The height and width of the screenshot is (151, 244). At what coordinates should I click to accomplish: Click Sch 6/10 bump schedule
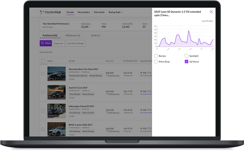pos(128,73)
